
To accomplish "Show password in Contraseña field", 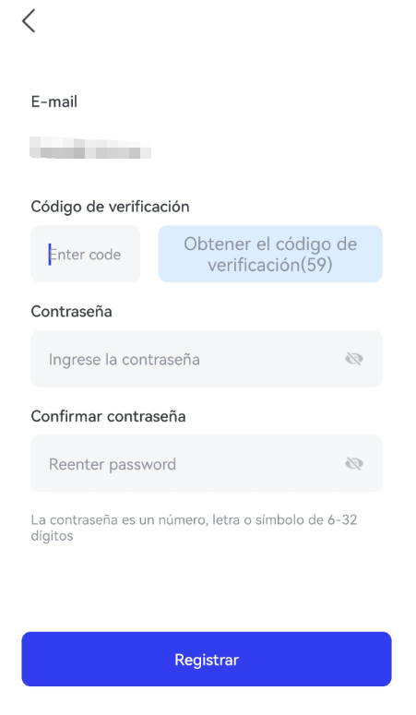I will (x=354, y=359).
